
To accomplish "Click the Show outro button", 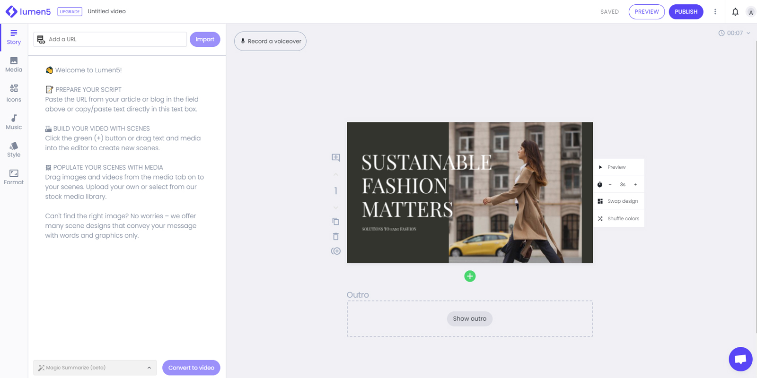I will (470, 318).
